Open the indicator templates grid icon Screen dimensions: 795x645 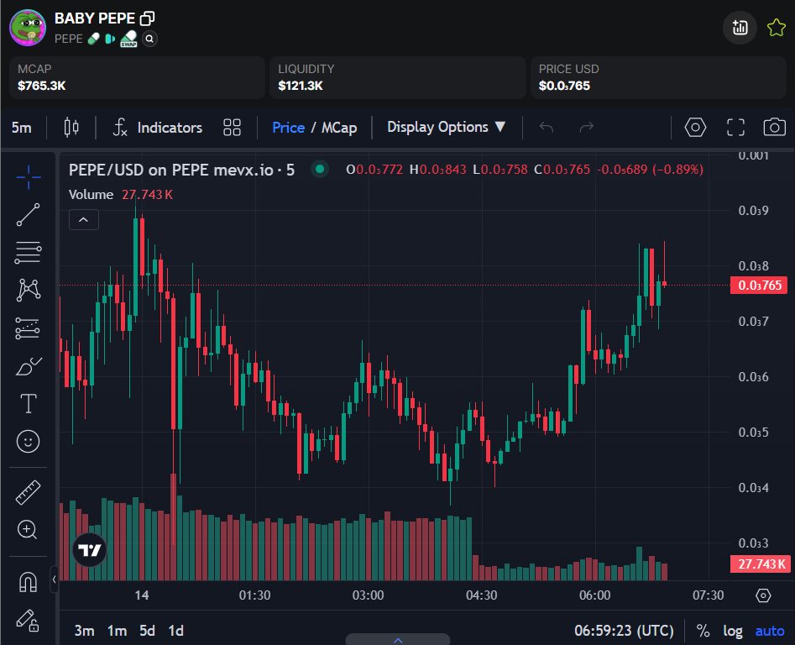pos(233,128)
